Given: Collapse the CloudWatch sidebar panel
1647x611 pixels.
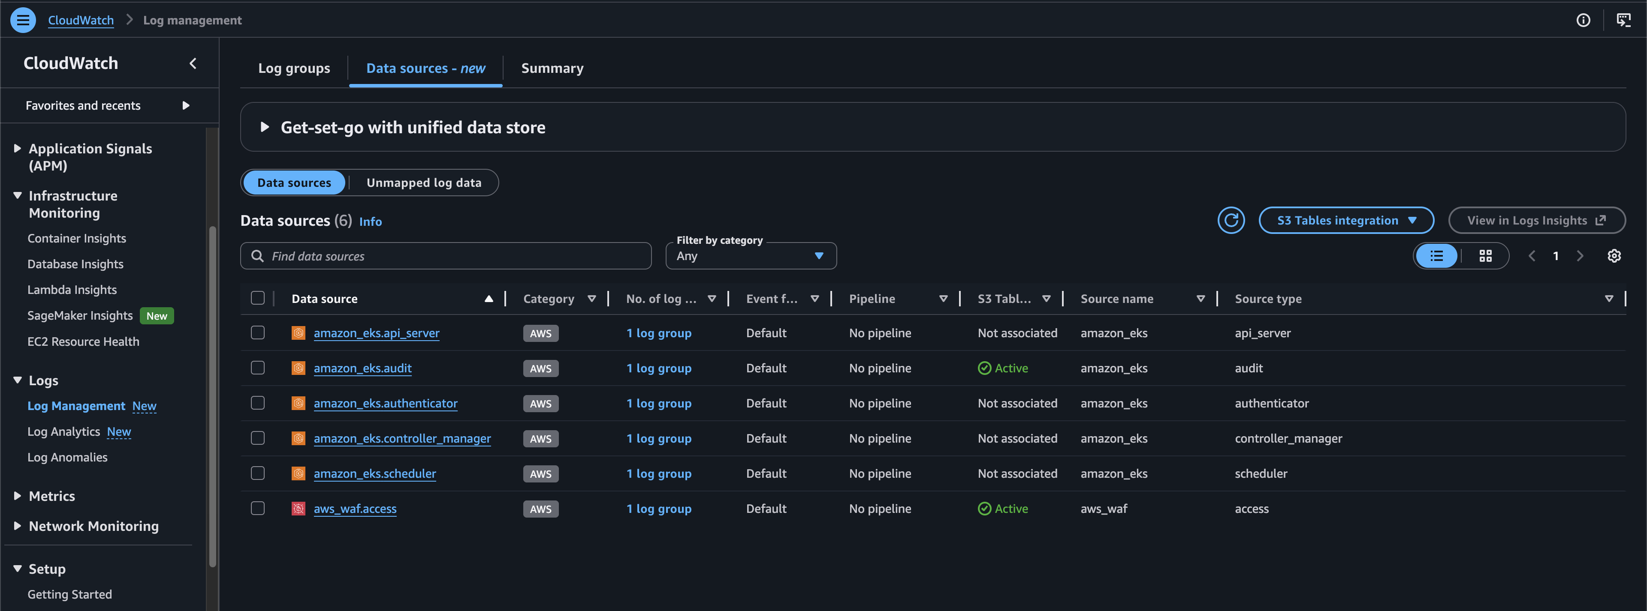Looking at the screenshot, I should (193, 63).
